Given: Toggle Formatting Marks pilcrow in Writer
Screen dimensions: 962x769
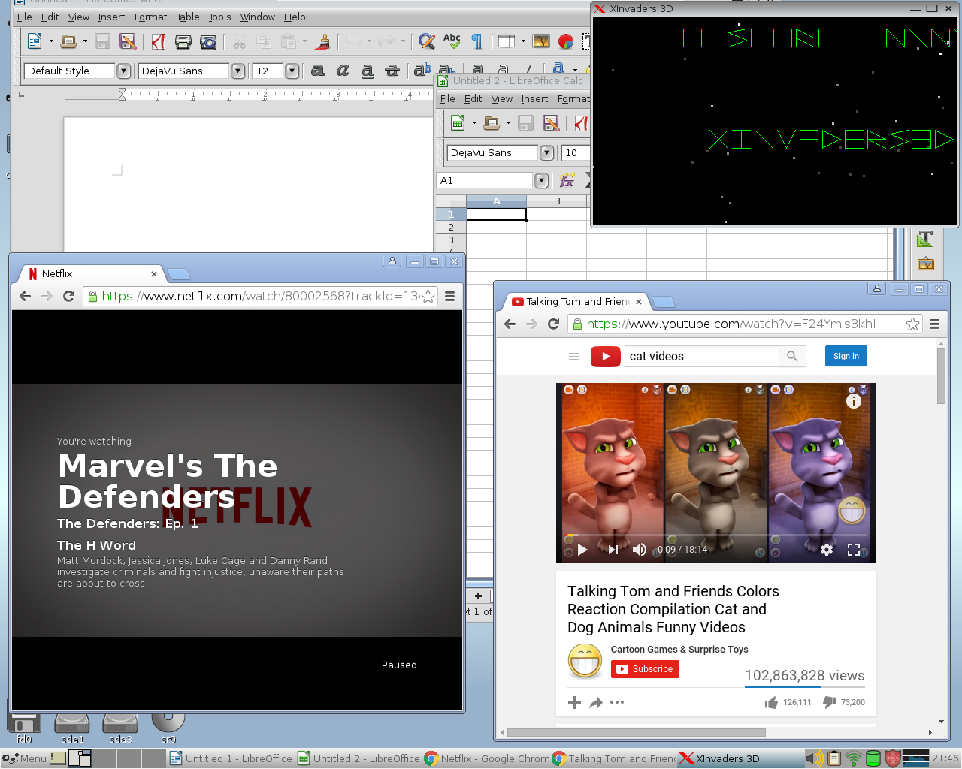Looking at the screenshot, I should click(476, 41).
